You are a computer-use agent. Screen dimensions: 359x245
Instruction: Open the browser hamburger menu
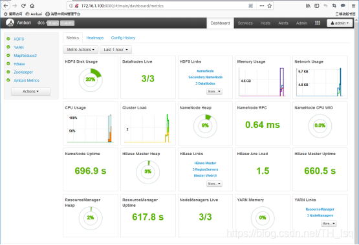click(354, 6)
